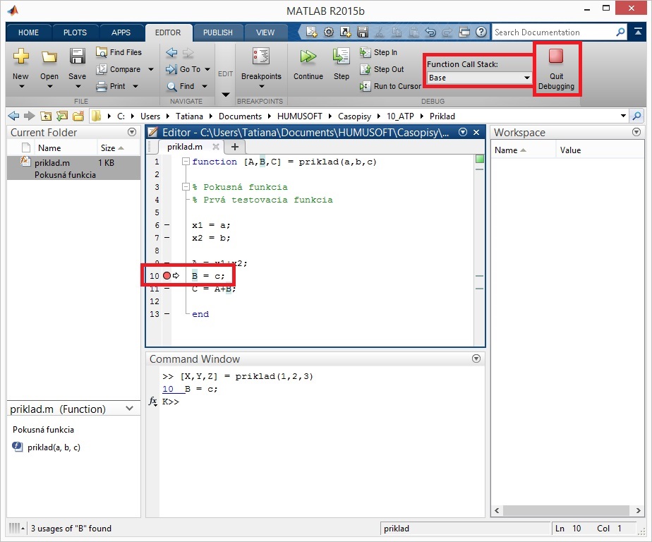Click Step Out
The width and height of the screenshot is (652, 542).
pos(382,69)
